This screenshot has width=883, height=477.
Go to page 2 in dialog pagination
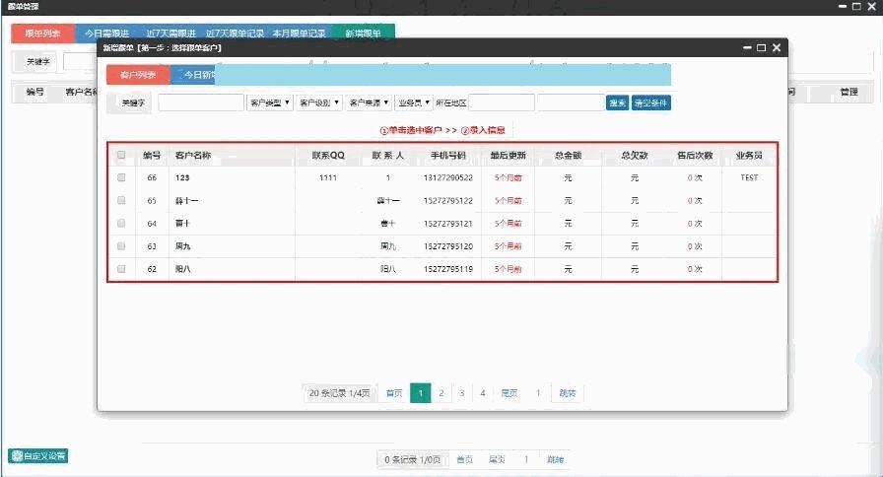pyautogui.click(x=441, y=393)
